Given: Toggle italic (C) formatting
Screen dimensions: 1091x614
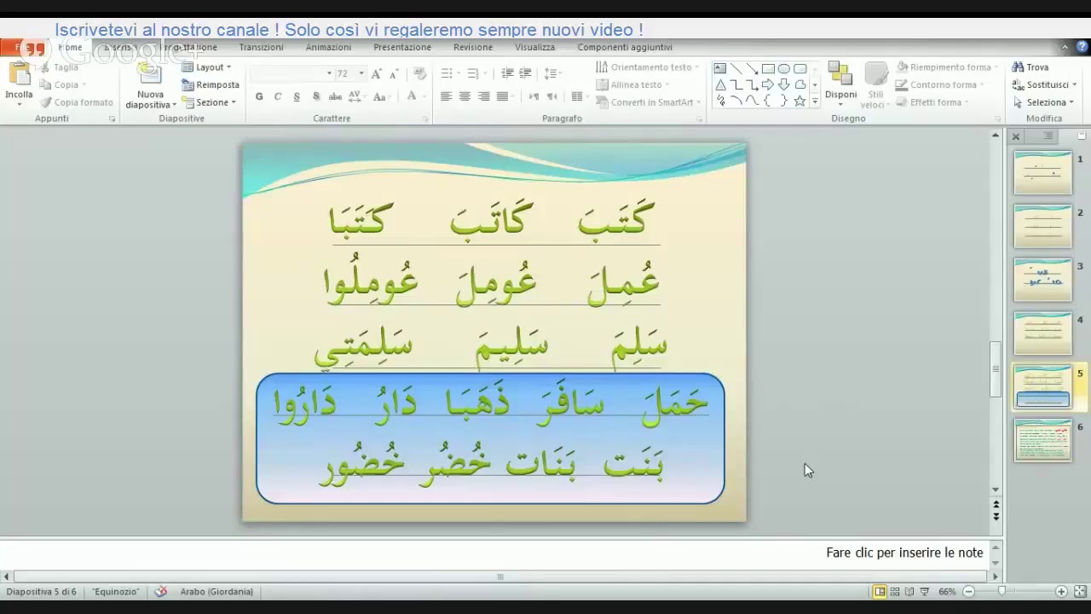Looking at the screenshot, I should (278, 96).
